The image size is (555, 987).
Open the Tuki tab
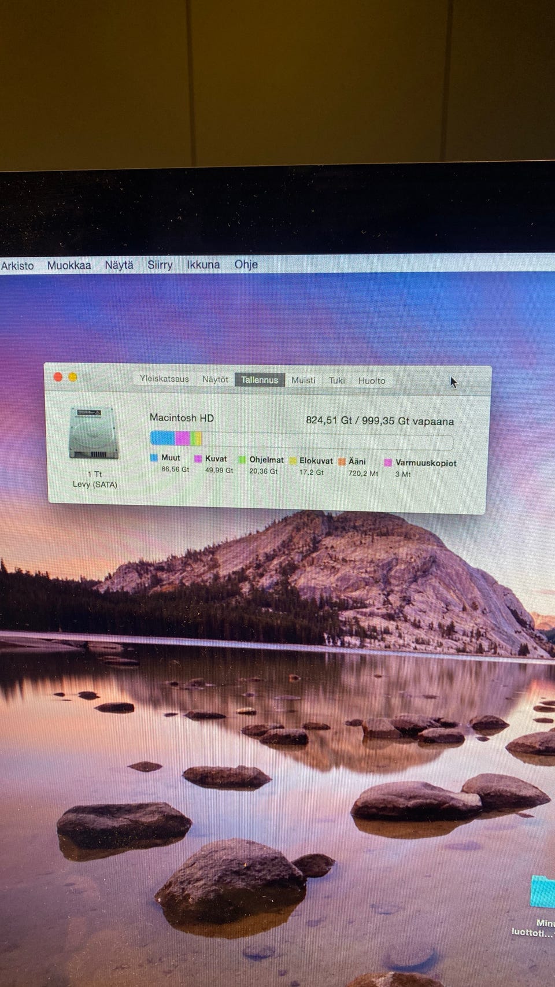(x=336, y=380)
